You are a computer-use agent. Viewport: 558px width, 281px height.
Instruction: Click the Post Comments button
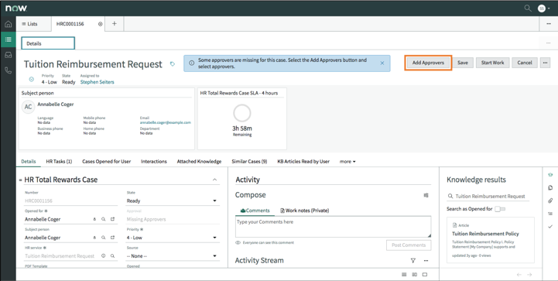coord(409,245)
